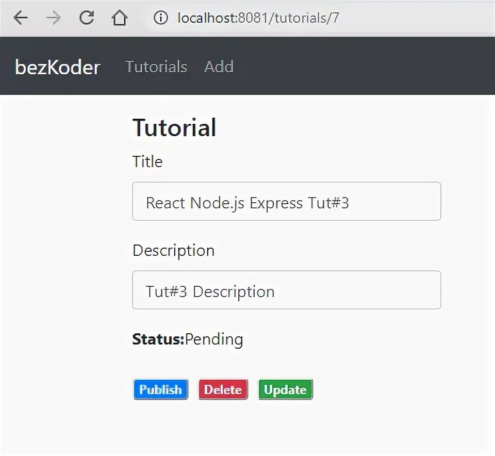
Task: Click the Title field label
Action: 147,161
